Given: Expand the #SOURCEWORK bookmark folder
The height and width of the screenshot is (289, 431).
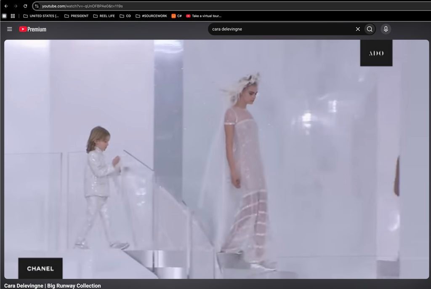Looking at the screenshot, I should (151, 16).
